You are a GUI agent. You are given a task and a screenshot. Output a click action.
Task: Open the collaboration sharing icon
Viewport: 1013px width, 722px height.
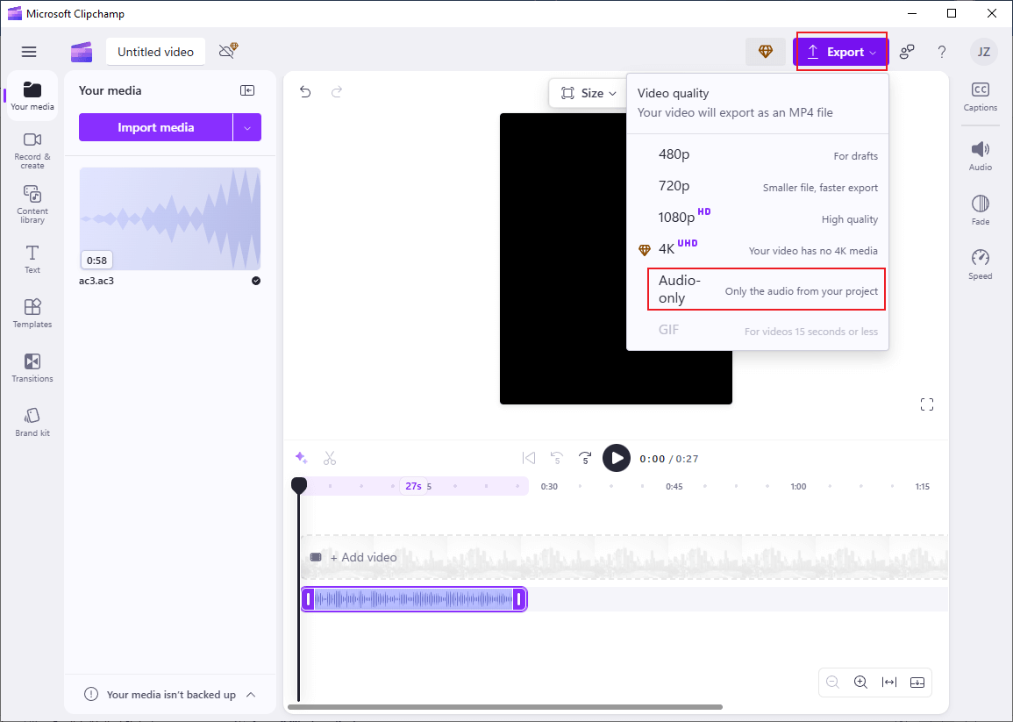[907, 52]
